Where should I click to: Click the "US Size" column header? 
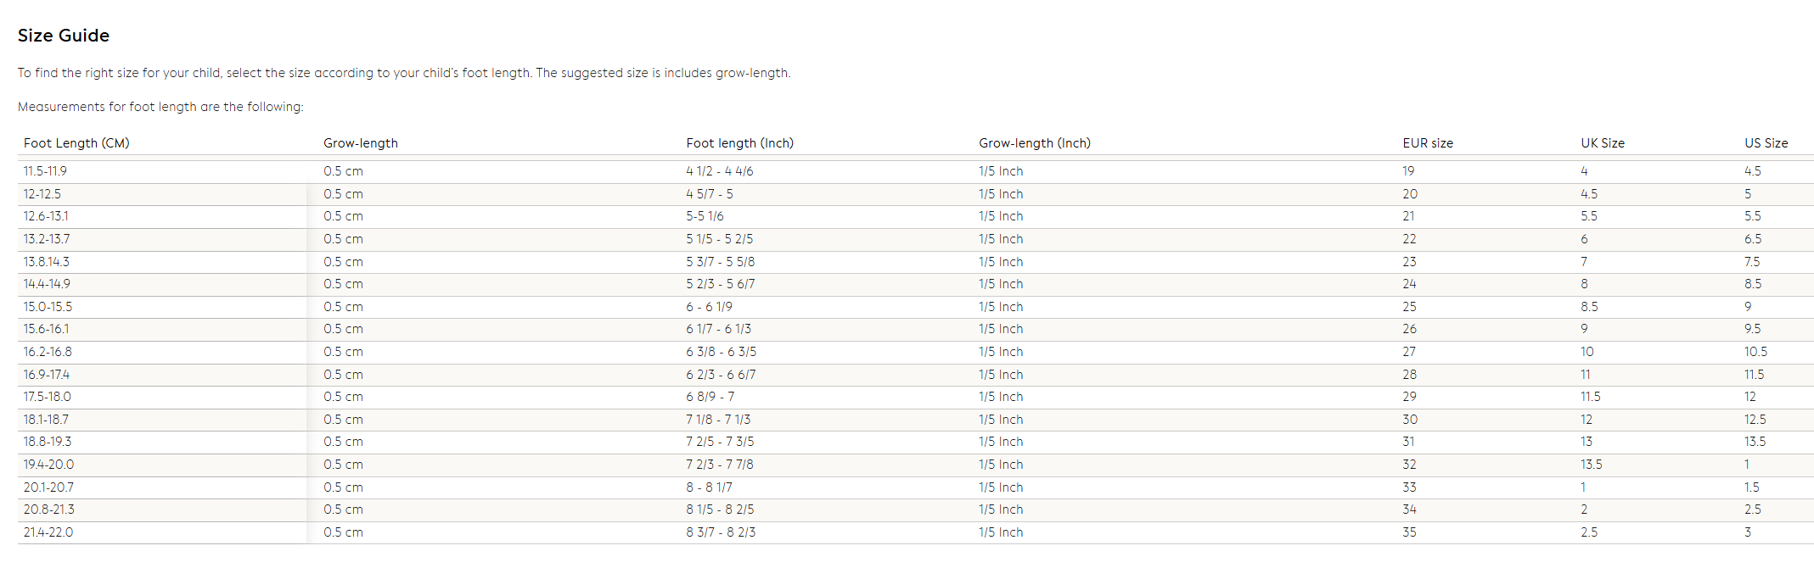coord(1766,143)
